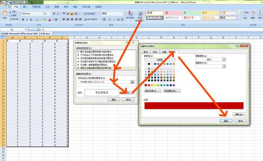The width and height of the screenshot is (263, 161).
Task: Click the Conditional Formatting icon
Action: [x=130, y=13]
